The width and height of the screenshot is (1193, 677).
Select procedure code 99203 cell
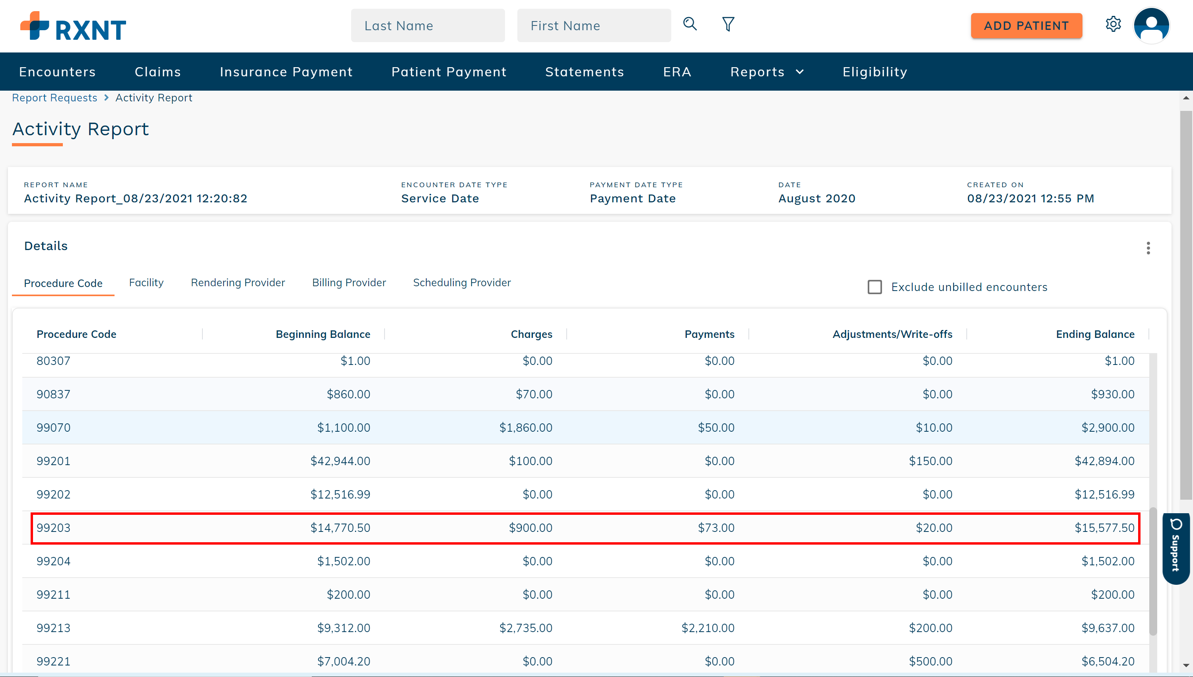click(x=54, y=528)
